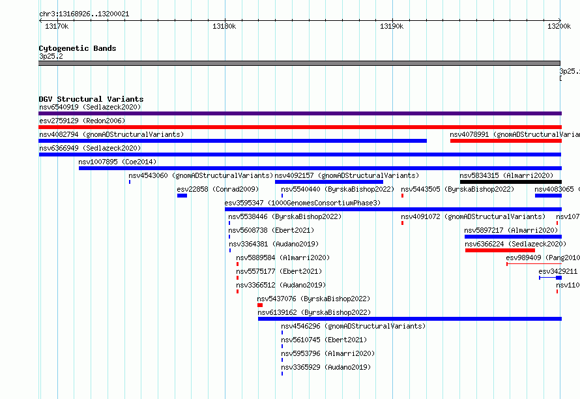Select the esv3429211 blue variant glyph

tap(551, 278)
